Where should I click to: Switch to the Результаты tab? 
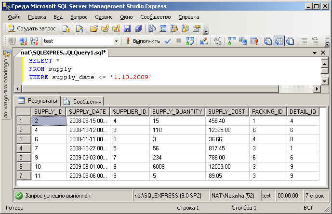38,101
